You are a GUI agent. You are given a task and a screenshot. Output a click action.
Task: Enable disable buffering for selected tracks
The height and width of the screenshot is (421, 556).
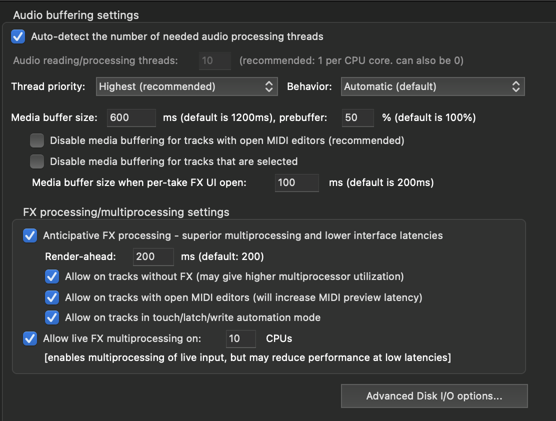pos(37,161)
